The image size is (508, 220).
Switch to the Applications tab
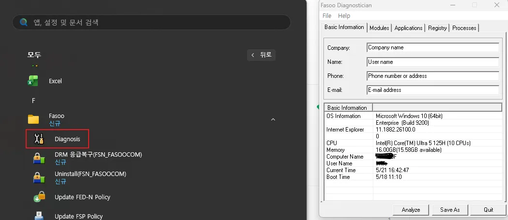click(408, 28)
